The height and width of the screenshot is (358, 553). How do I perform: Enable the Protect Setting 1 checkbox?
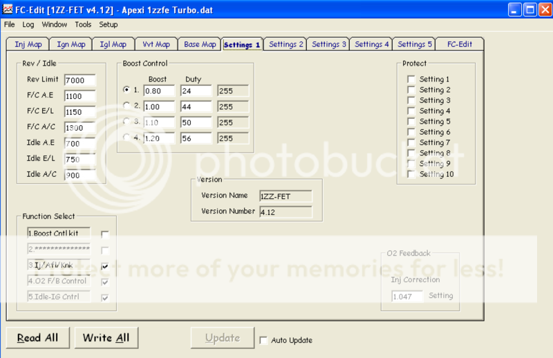click(x=412, y=79)
